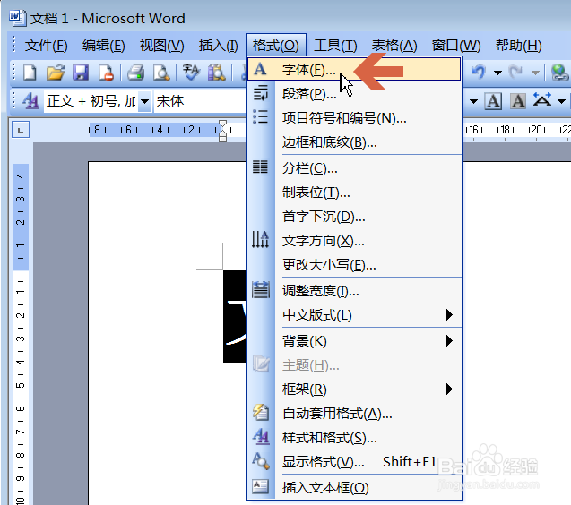Choose 插入文本框(O) menu item

coord(354,487)
